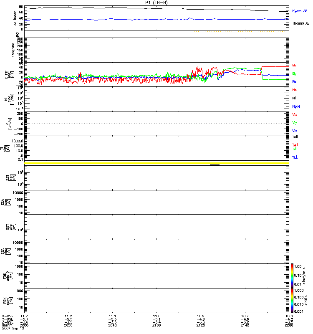Viewport: 313px width, 334px height.
Task: Click the red Bz legend label
Action: pyautogui.click(x=294, y=65)
